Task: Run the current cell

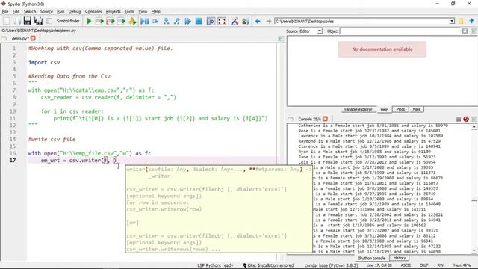Action: [99, 21]
